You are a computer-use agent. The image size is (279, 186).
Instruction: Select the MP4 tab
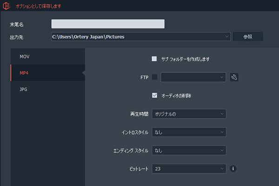[x=25, y=73]
